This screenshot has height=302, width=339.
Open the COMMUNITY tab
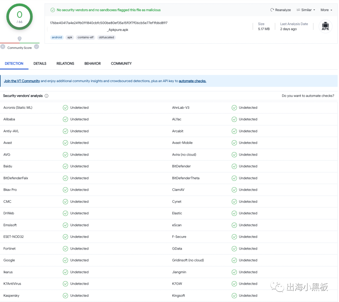[x=121, y=64]
